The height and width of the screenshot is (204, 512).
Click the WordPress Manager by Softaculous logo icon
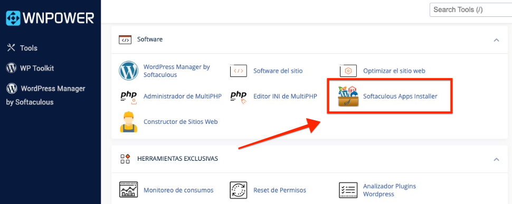pos(128,71)
